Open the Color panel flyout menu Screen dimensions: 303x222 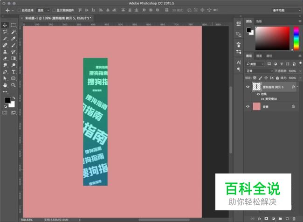tap(300, 21)
